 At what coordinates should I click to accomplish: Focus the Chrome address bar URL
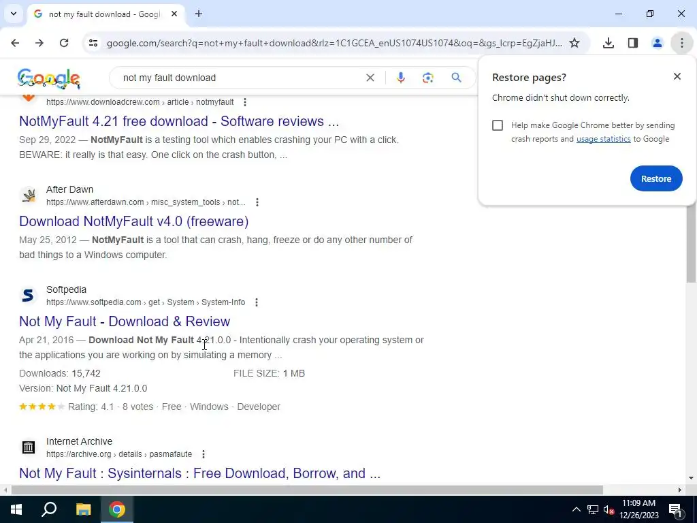334,43
